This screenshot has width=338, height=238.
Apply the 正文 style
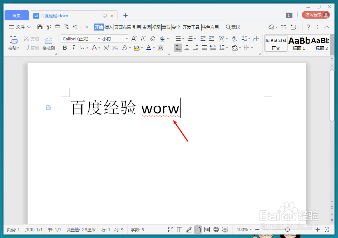(x=276, y=44)
